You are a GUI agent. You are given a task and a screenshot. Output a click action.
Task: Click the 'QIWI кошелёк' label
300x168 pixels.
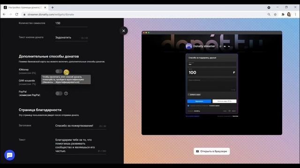click(27, 81)
